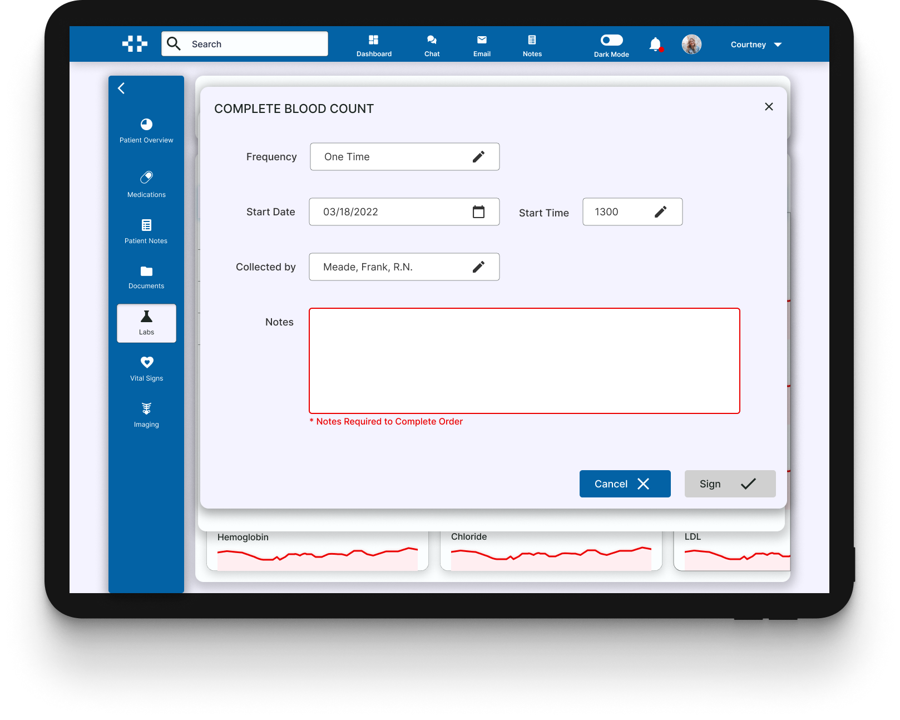This screenshot has width=900, height=720.
Task: Click the Start Date field 03/18/2022
Action: [404, 211]
